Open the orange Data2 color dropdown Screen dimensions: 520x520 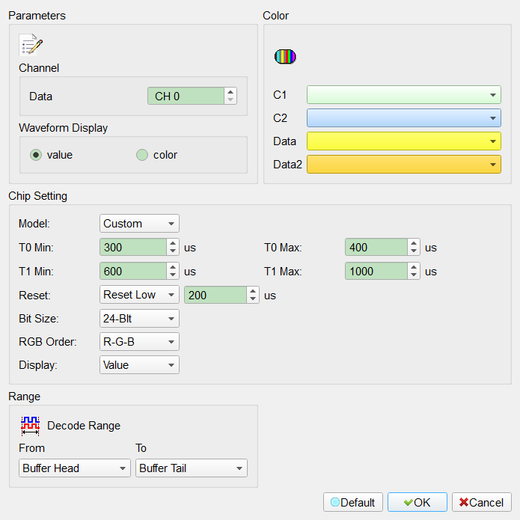click(x=403, y=165)
